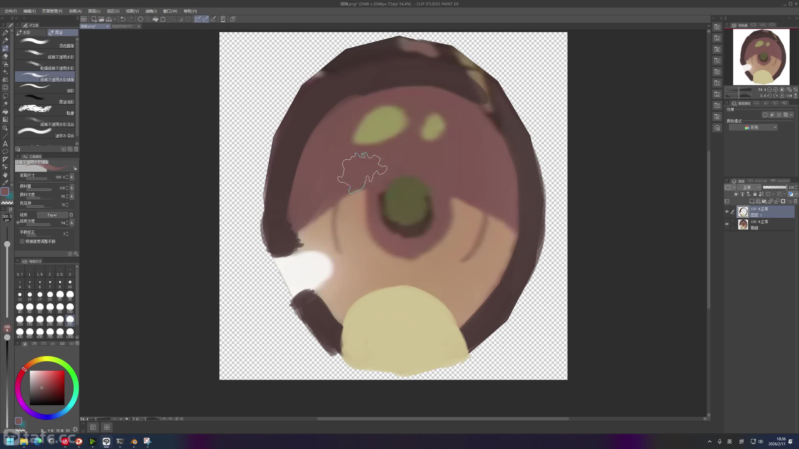Screen dimensions: 799x449
Task: Toggle visibility of 图层 1 layer
Action: [727, 212]
